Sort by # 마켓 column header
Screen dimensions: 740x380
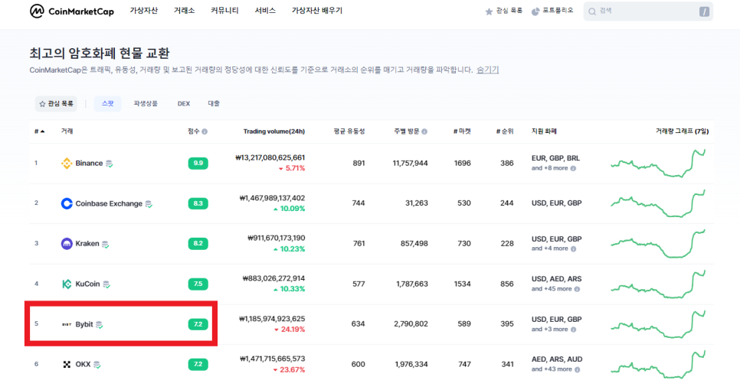(x=462, y=132)
